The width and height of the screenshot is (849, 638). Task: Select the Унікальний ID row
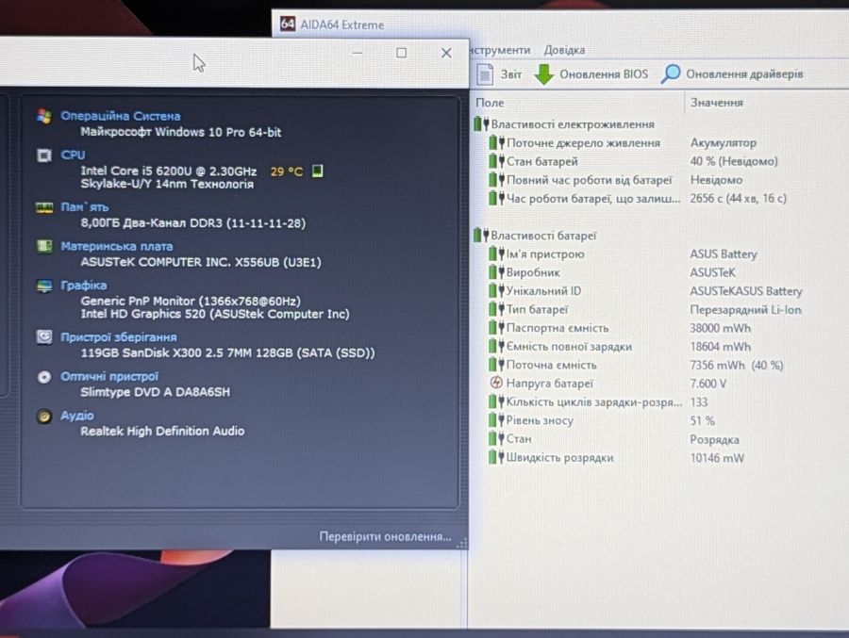(x=659, y=290)
